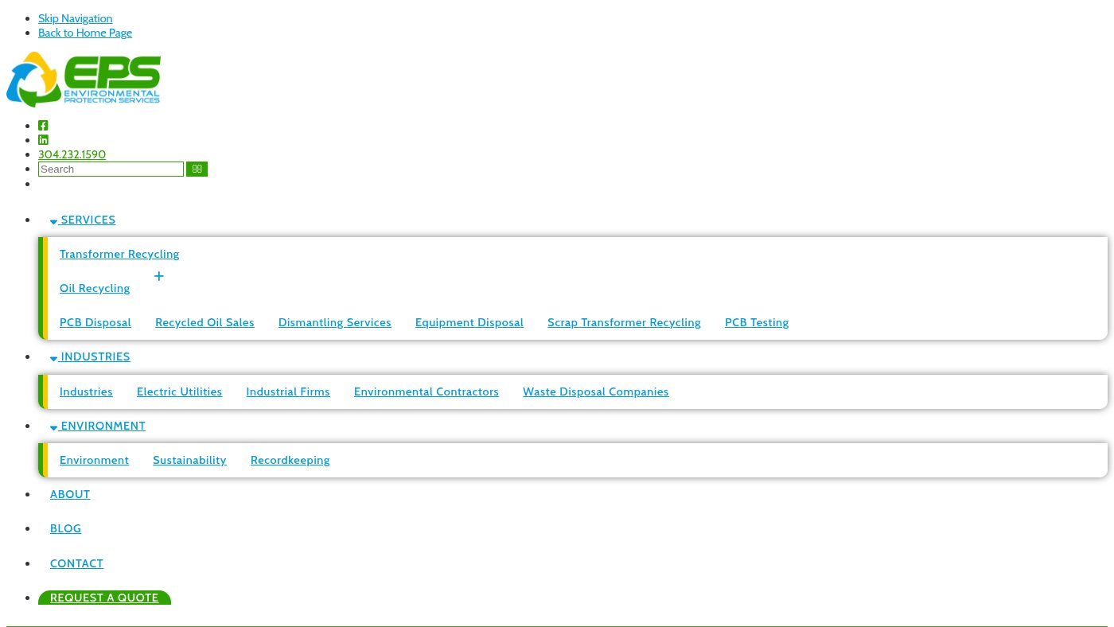Open PCB Testing page
The image size is (1114, 627).
[x=757, y=323]
